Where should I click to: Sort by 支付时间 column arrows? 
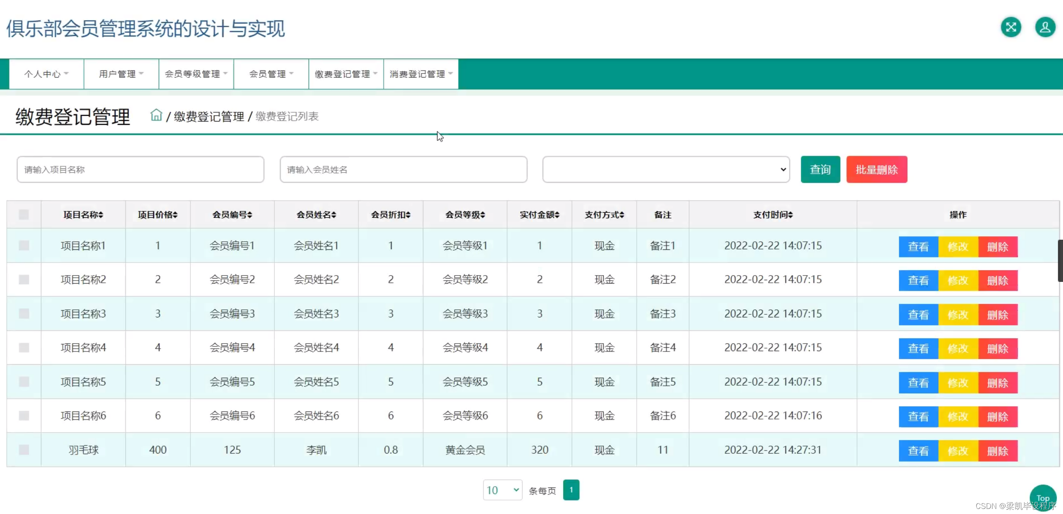[x=790, y=215]
